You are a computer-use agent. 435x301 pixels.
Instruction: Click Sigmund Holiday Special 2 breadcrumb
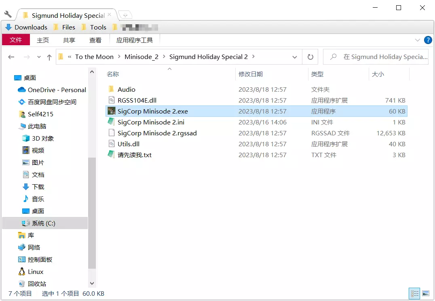(x=208, y=57)
